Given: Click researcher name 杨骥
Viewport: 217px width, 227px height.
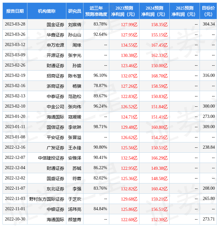Looking at the screenshot, I should (x=77, y=86).
